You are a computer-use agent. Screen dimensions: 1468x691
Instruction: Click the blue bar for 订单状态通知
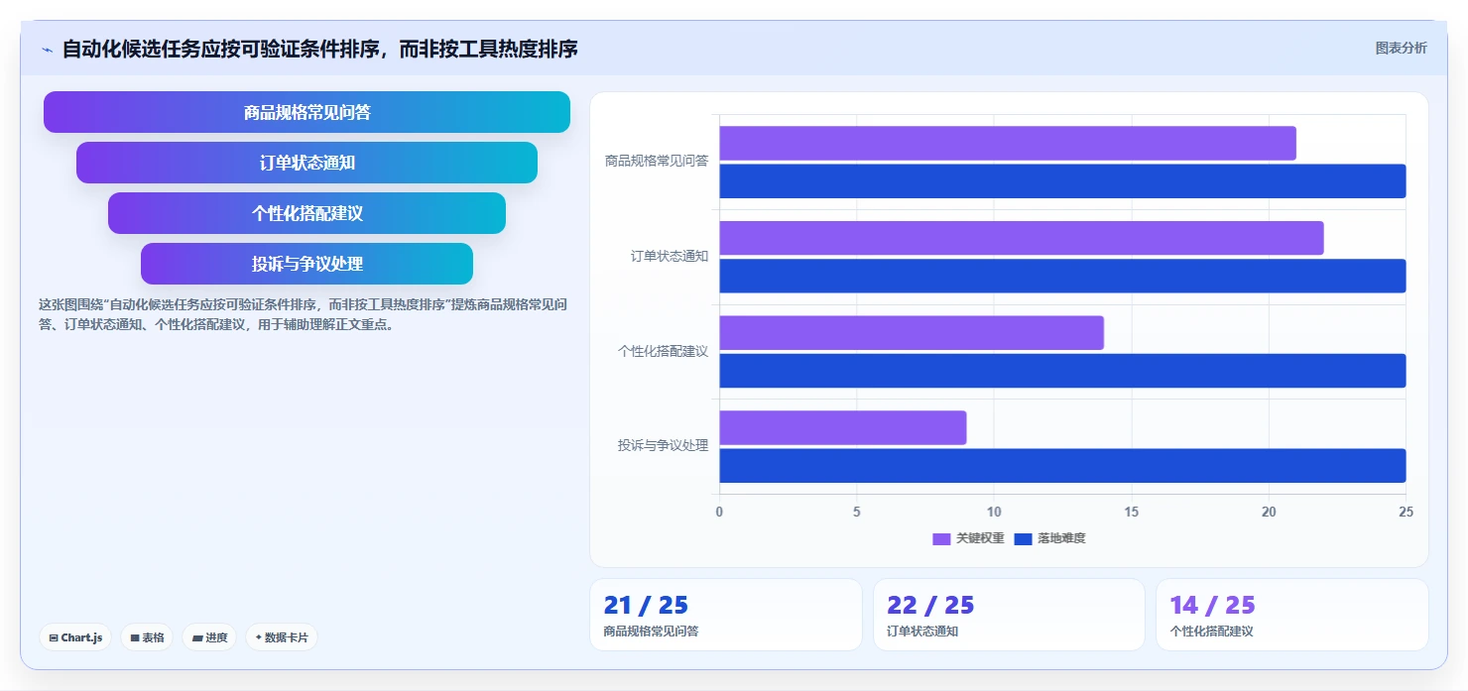pyautogui.click(x=1062, y=276)
